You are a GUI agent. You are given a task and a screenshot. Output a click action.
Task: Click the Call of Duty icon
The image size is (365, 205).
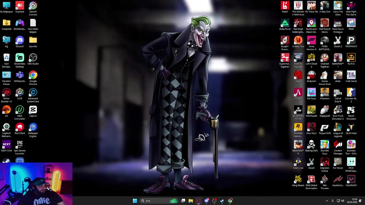click(338, 95)
